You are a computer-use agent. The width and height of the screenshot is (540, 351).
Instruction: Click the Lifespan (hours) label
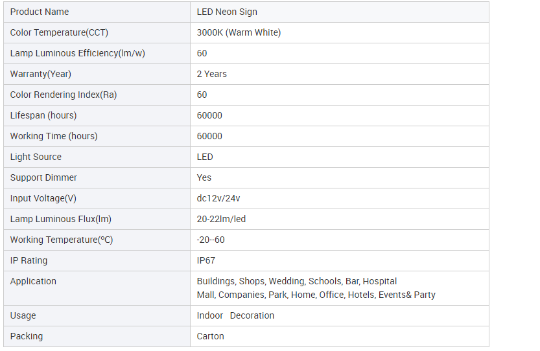point(43,115)
